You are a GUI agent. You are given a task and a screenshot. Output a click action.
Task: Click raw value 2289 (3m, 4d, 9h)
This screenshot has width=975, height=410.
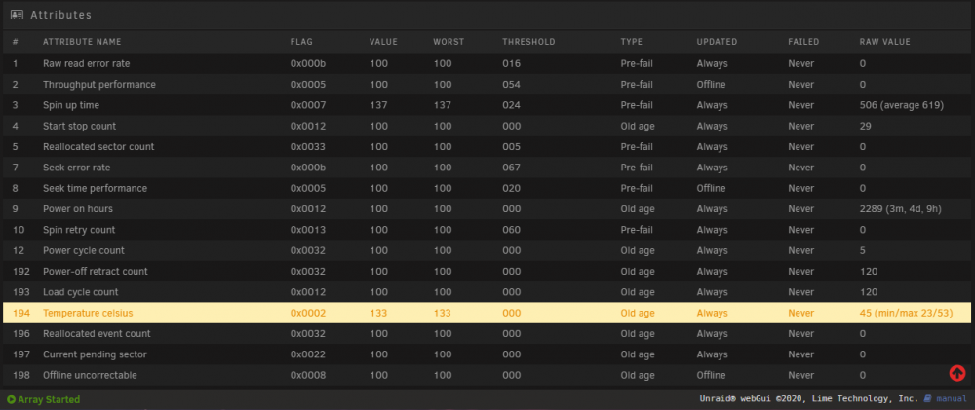point(900,208)
